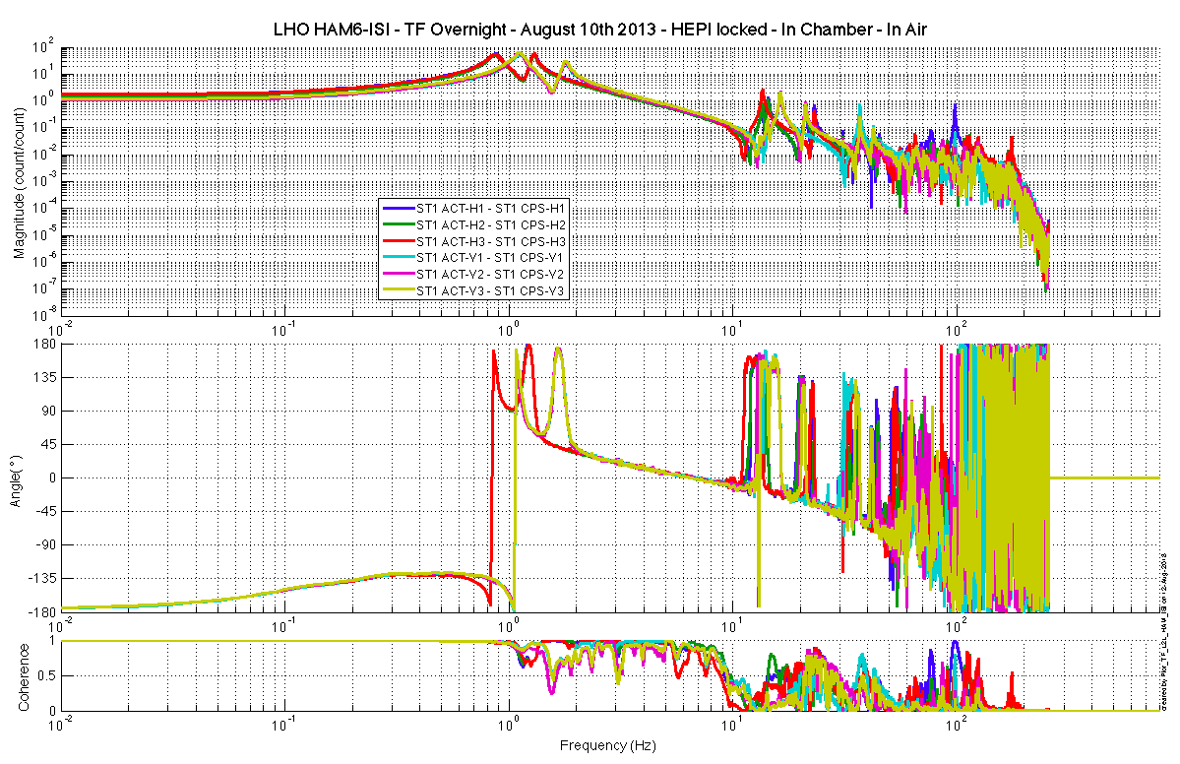The width and height of the screenshot is (1180, 764).
Task: Click the 10^-4 tick on the Magnitude axis
Action: click(x=45, y=207)
